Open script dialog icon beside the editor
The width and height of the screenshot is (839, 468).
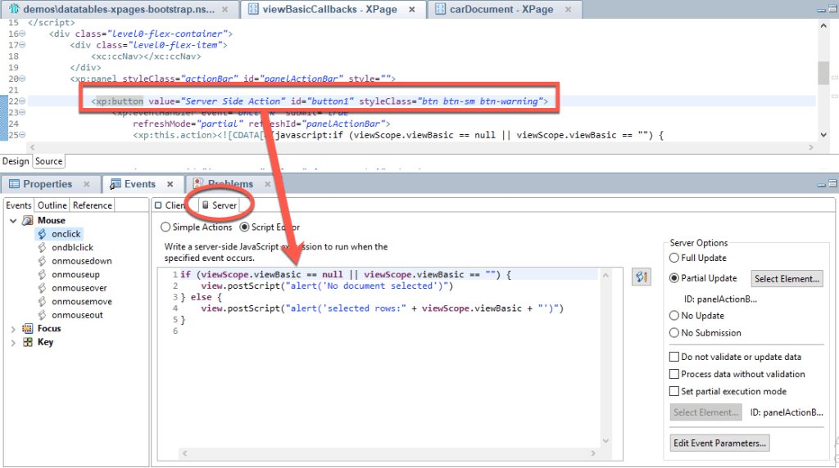pyautogui.click(x=642, y=278)
